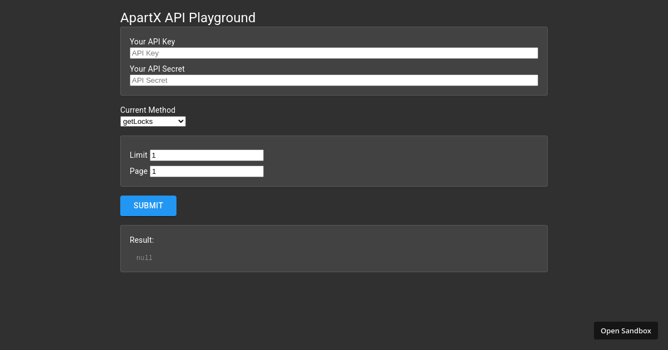This screenshot has width=668, height=350.
Task: Click the Current Method label
Action: [148, 110]
